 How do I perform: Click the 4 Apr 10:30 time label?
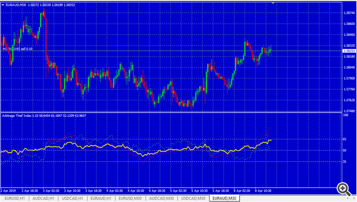136,191
